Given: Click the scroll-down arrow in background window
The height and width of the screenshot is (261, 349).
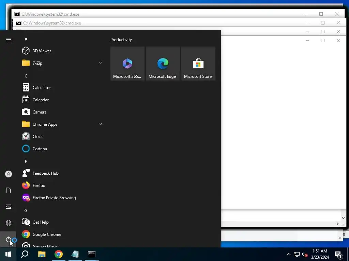Looking at the screenshot, I should [x=343, y=218].
